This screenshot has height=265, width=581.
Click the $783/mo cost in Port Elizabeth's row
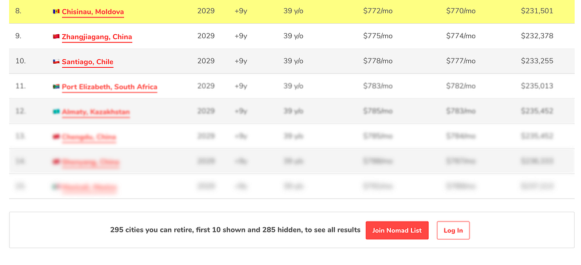pos(378,86)
